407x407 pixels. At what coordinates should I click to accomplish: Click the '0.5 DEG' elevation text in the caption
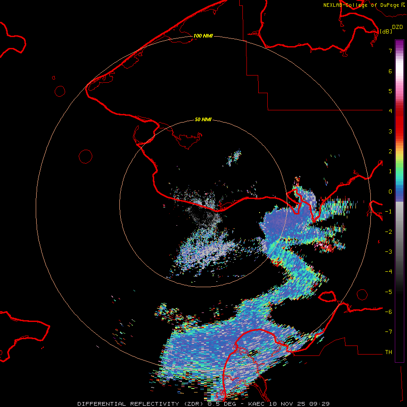tap(222, 404)
